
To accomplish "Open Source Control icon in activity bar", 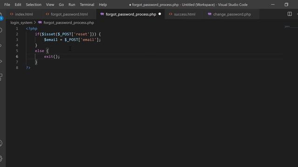I will point(1,45).
